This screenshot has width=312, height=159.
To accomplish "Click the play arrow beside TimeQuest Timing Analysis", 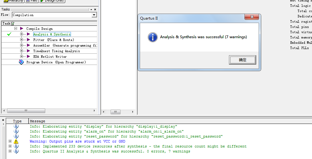I will click(29, 51).
